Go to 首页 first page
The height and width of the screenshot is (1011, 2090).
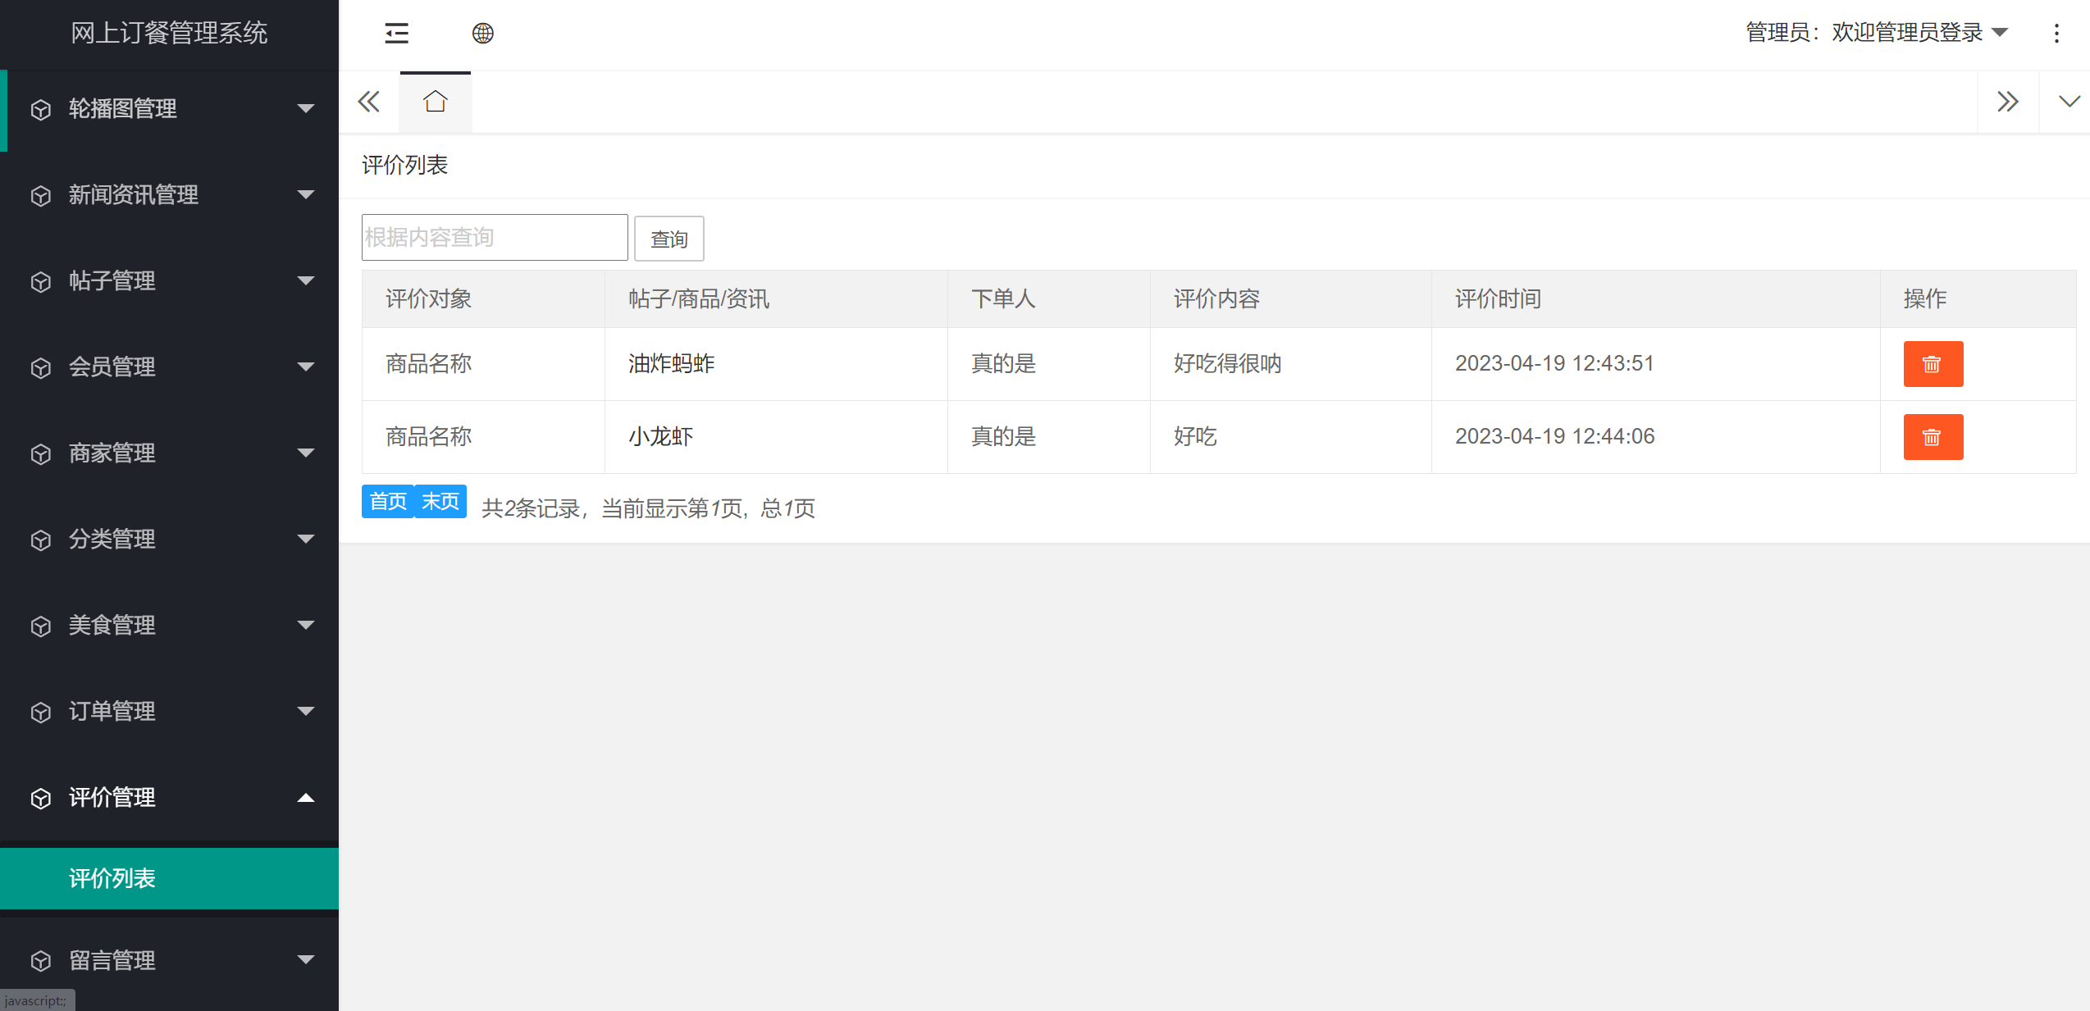pos(388,501)
